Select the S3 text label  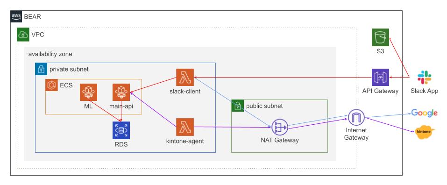380,51
